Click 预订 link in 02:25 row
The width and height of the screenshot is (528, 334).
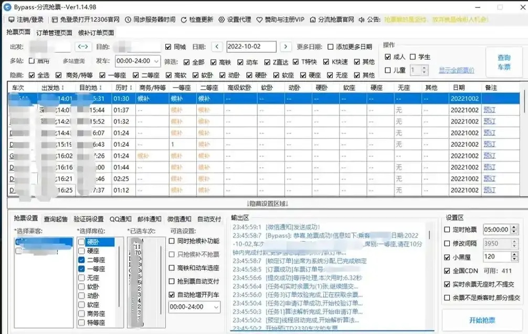(x=489, y=179)
